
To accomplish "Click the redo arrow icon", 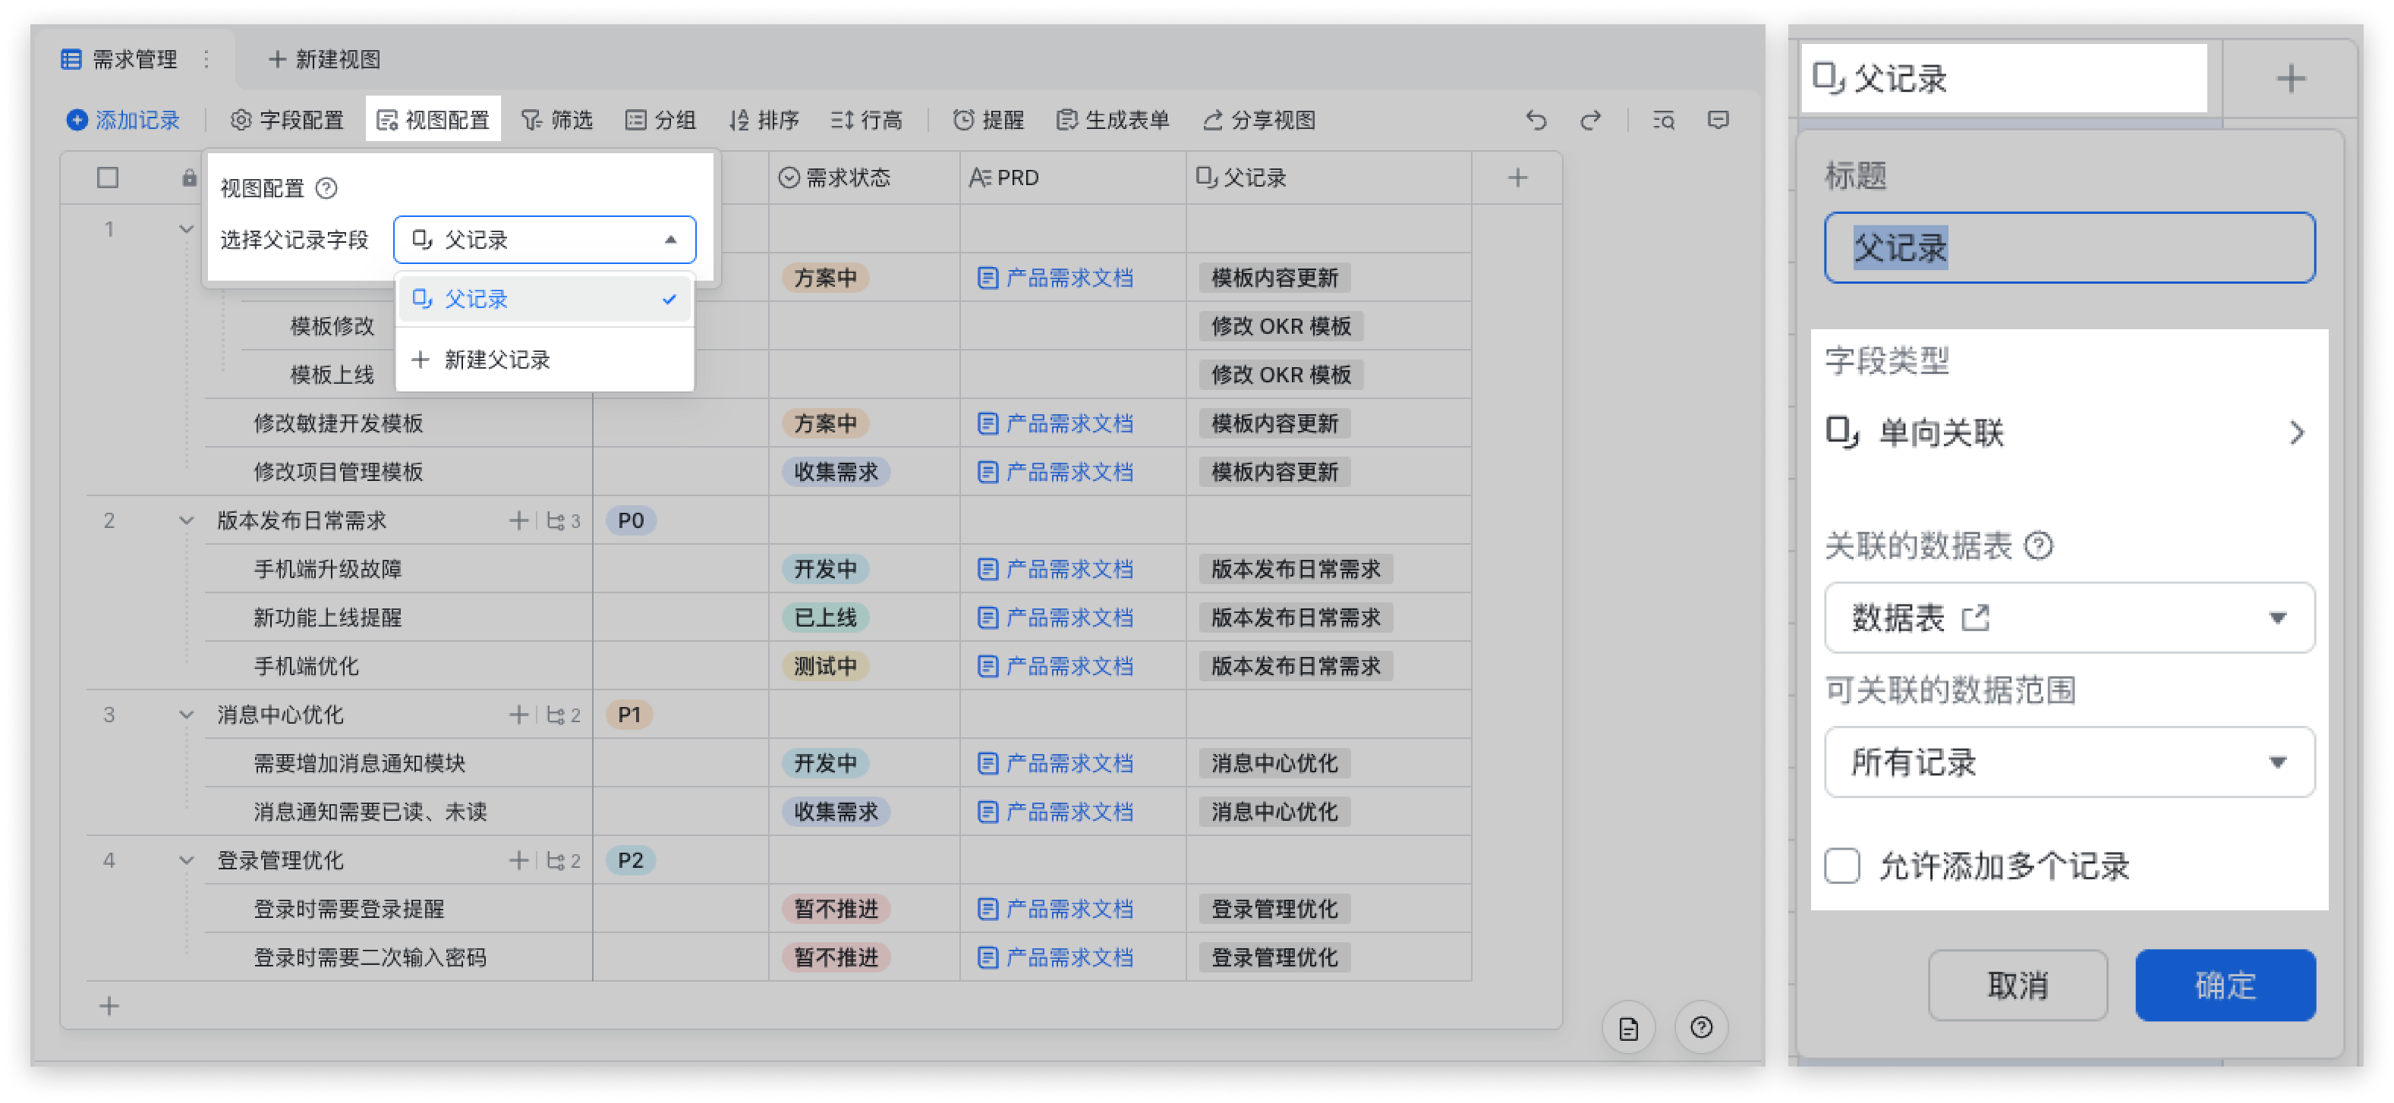I will pyautogui.click(x=1591, y=120).
